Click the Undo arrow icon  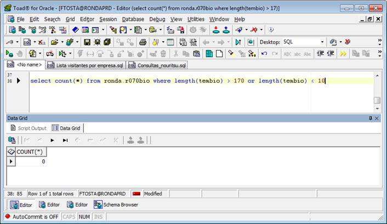[264, 53]
